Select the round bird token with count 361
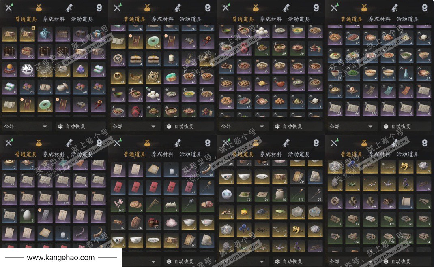This screenshot has width=434, height=267. [118, 59]
